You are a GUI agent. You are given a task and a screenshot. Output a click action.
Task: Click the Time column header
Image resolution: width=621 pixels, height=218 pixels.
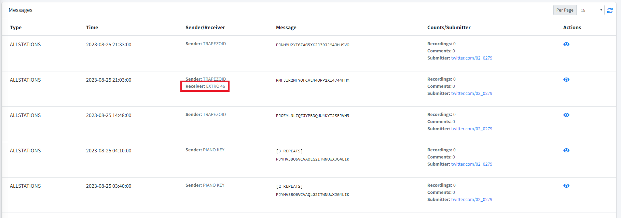pyautogui.click(x=92, y=28)
